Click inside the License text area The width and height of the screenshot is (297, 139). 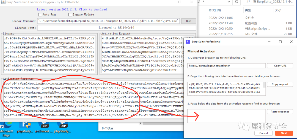[50, 54]
